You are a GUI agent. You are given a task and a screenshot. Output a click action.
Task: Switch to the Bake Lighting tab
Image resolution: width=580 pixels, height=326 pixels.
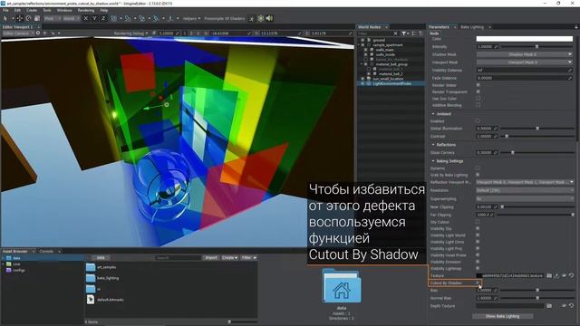[x=472, y=27]
